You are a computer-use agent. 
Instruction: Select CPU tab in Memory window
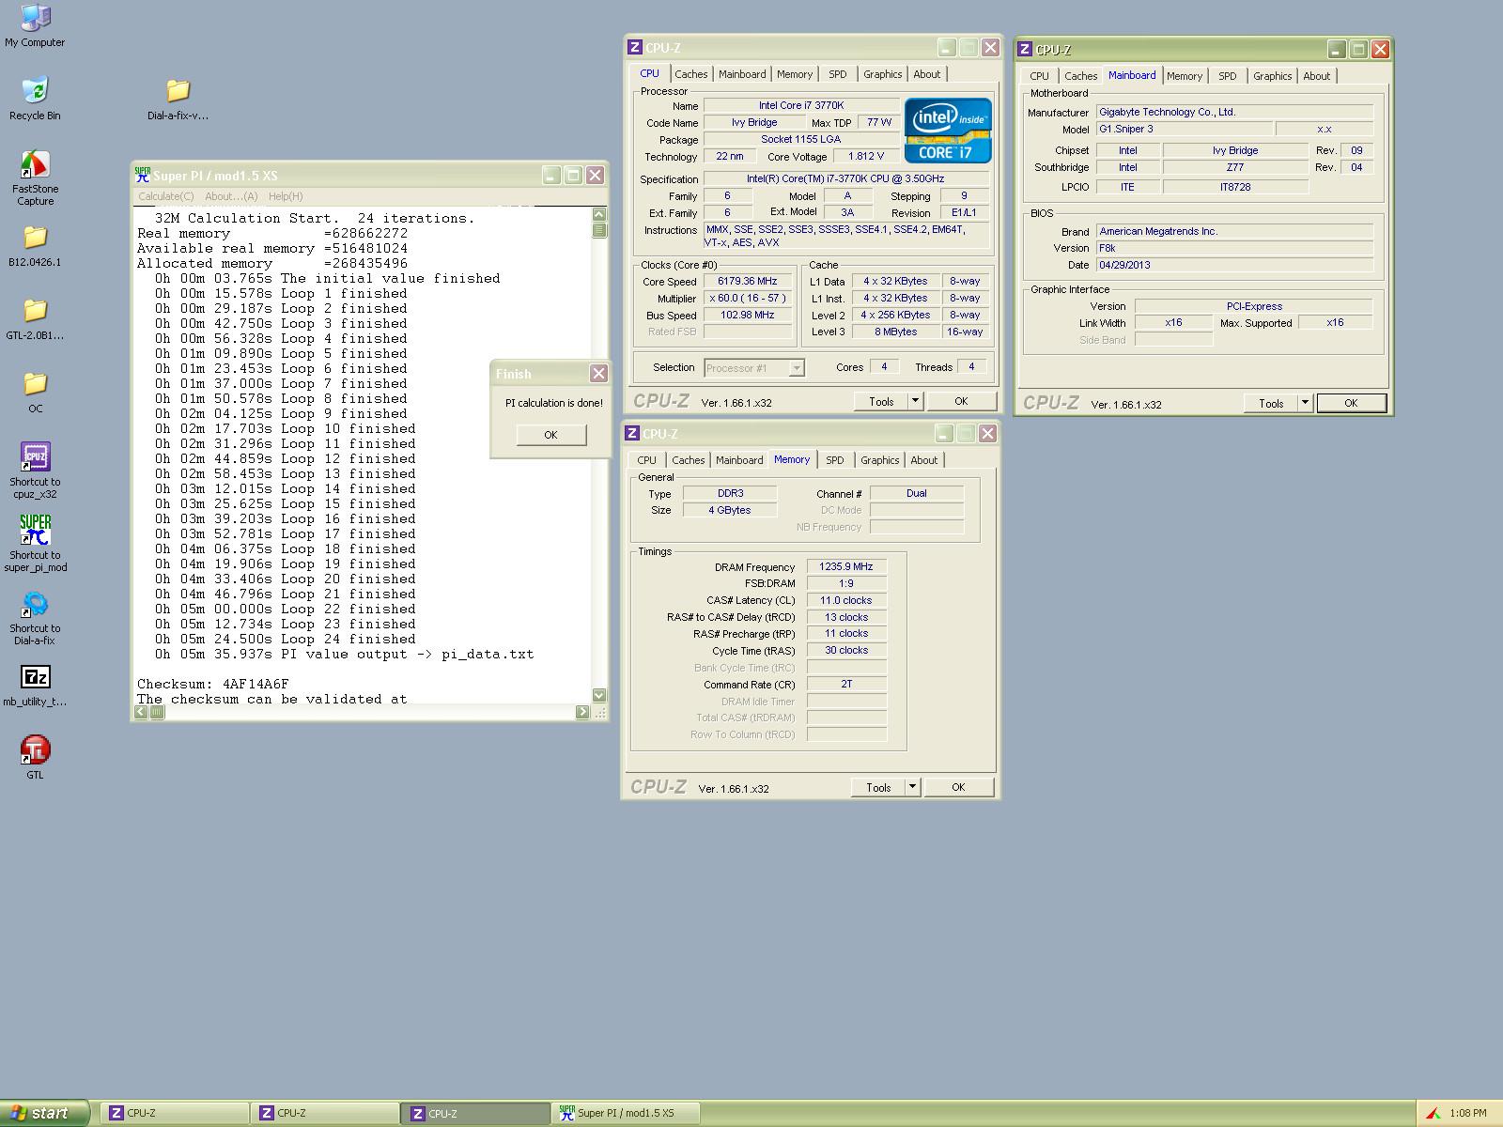tap(647, 460)
